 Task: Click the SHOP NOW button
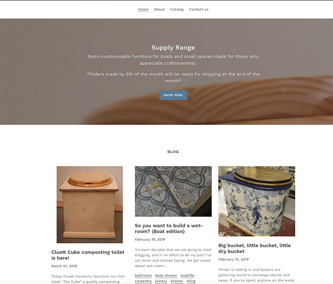coord(173,95)
